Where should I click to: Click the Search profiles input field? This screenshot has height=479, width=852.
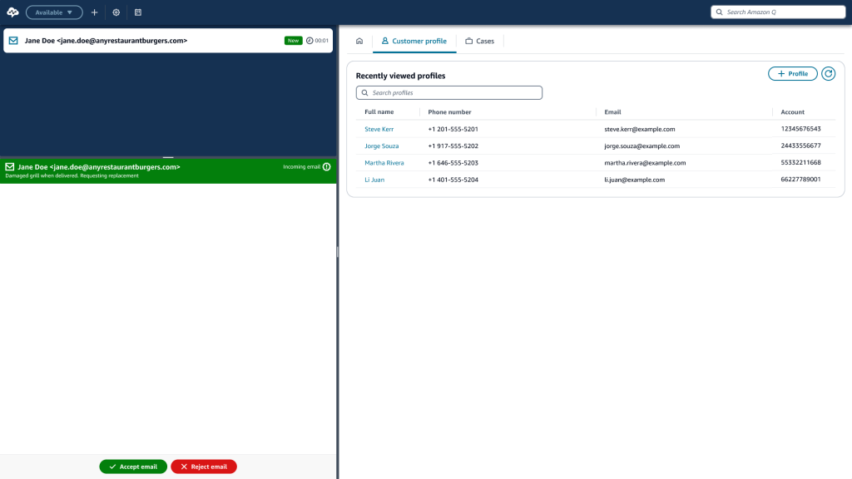coord(449,92)
